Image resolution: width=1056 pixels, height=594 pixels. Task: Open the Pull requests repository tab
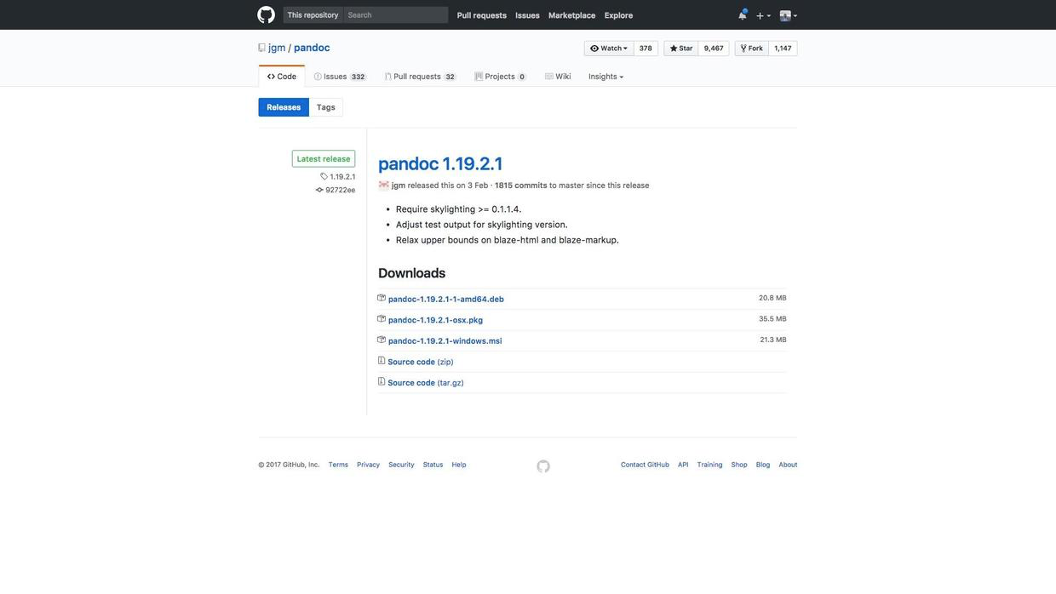(x=420, y=77)
